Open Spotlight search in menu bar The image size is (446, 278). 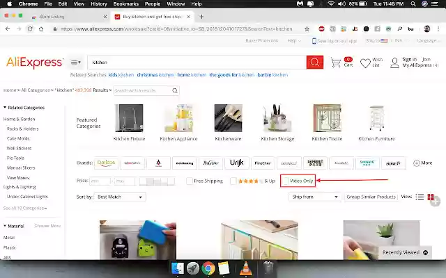[413, 3]
